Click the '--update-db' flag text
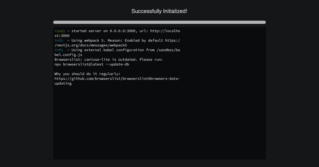The image size is (319, 167). coord(117,64)
